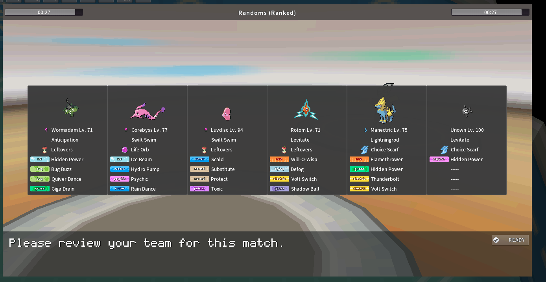The height and width of the screenshot is (282, 546).
Task: Select the pink Gorebyss sprite
Action: pos(148,111)
